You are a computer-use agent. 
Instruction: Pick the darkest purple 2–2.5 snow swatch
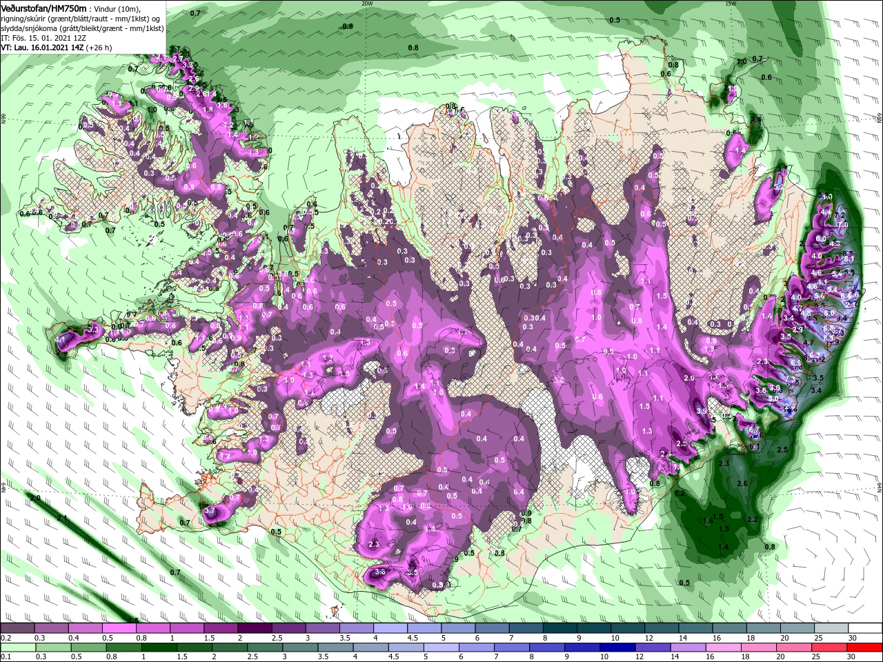pyautogui.click(x=254, y=628)
